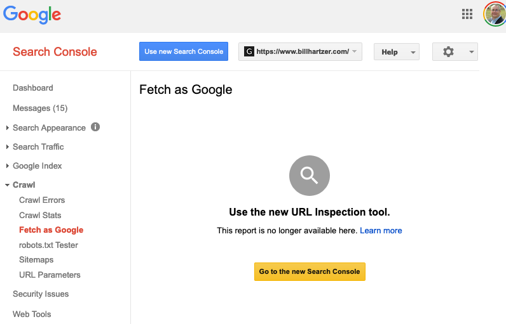506x324 pixels.
Task: Open robots.txt Tester
Action: pyautogui.click(x=48, y=245)
